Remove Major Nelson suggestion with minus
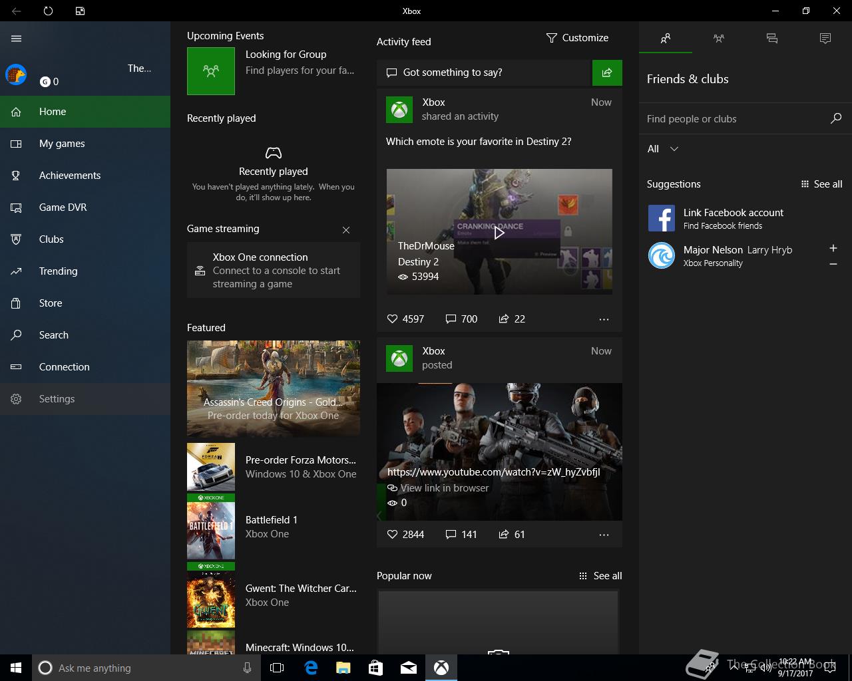 [833, 264]
